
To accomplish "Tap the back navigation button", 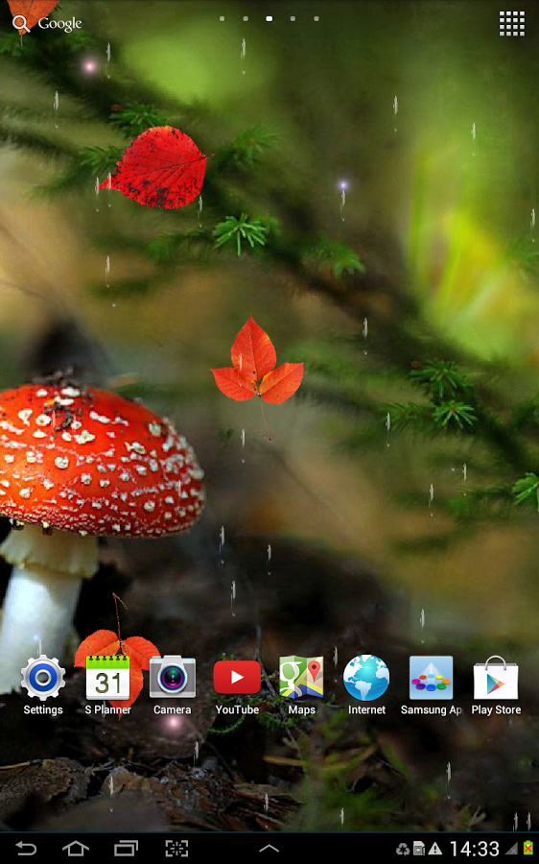I will [25, 848].
